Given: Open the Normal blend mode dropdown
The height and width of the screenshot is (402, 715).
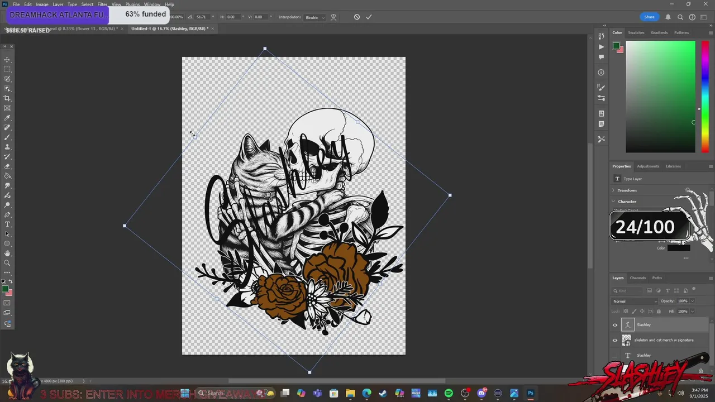Looking at the screenshot, I should 635,301.
